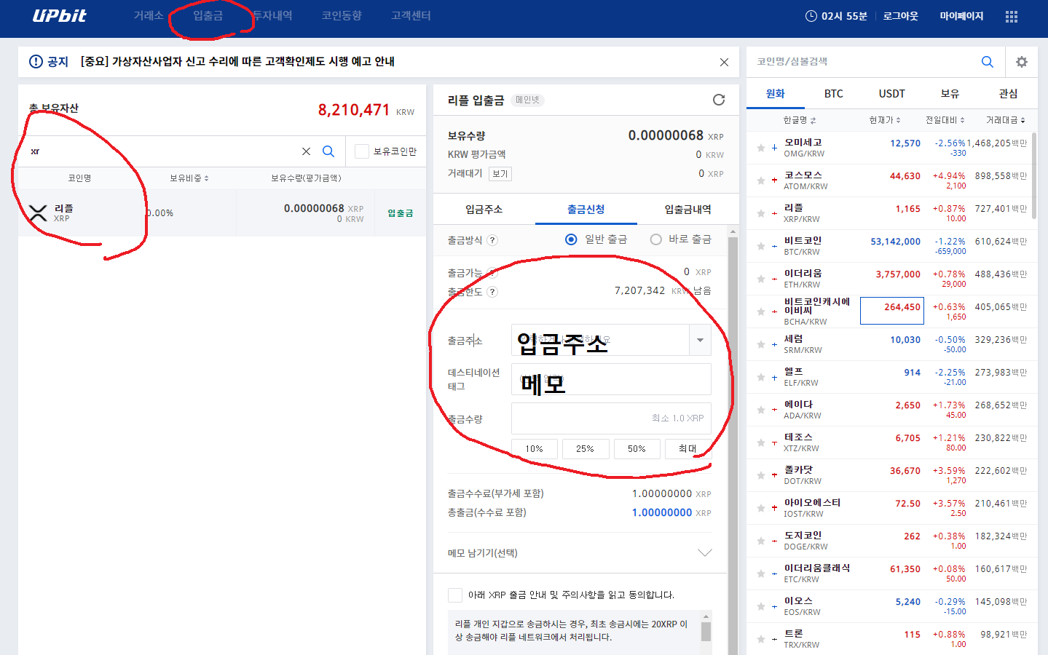
Task: Expand 메모 남기기(선택) section
Action: pyautogui.click(x=704, y=553)
